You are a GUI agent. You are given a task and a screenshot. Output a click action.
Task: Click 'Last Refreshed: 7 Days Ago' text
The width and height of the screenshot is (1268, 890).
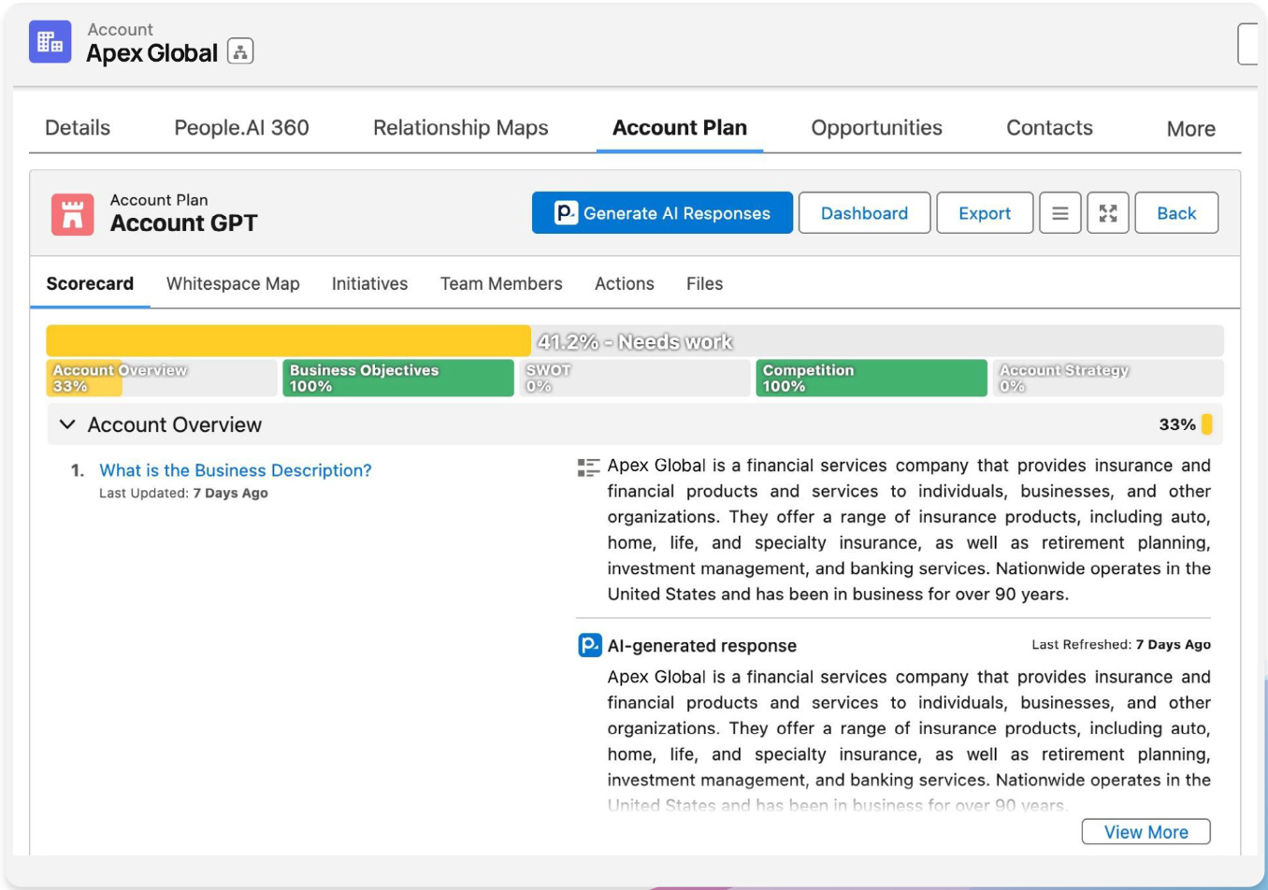tap(1121, 644)
